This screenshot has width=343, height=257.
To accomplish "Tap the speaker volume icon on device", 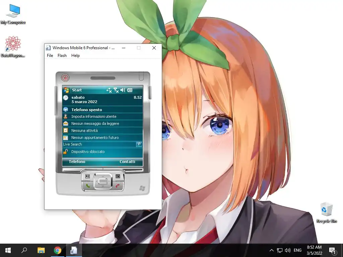I will click(123, 90).
